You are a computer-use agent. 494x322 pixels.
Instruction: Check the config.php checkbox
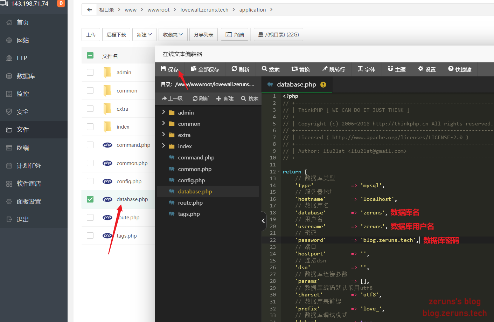point(90,181)
